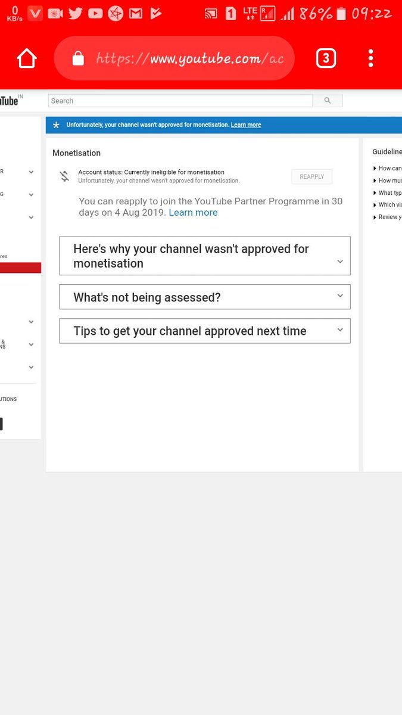This screenshot has width=402, height=715.
Task: Tap the padlock icon in the address bar
Action: (x=78, y=58)
